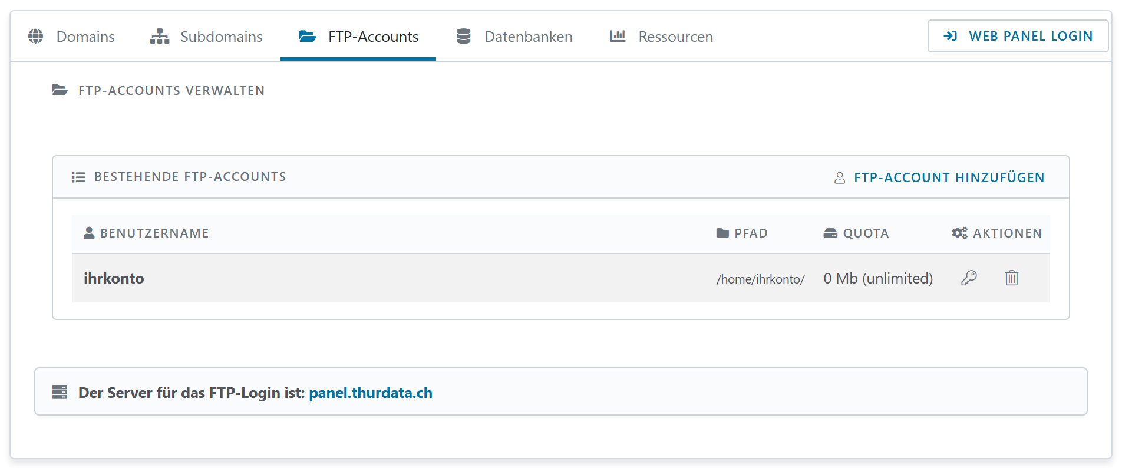Screen dimensions: 1122x468
Task: Click the login arrow icon in Web Panel Login
Action: pos(950,36)
